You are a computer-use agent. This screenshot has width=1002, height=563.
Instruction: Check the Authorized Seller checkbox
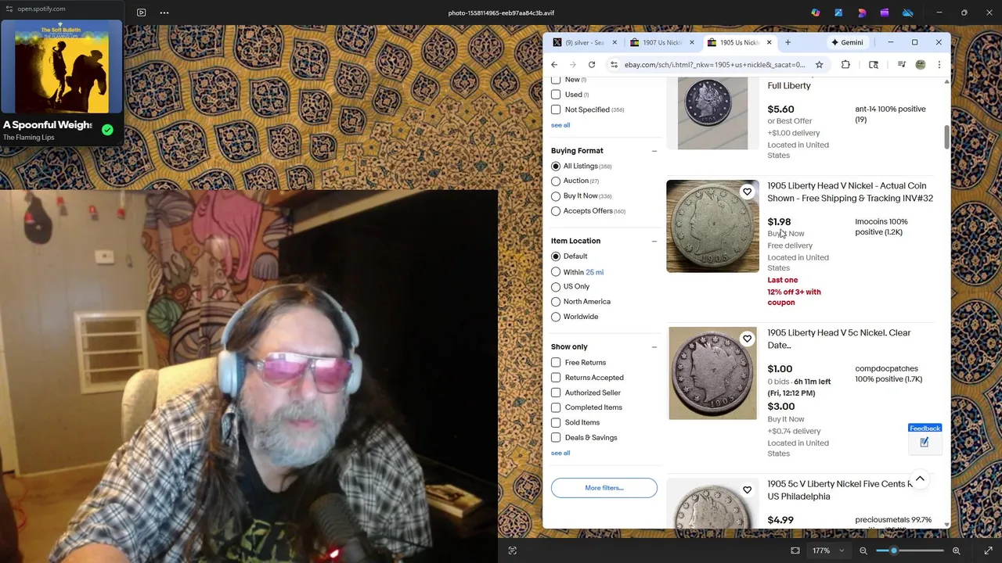[556, 393]
